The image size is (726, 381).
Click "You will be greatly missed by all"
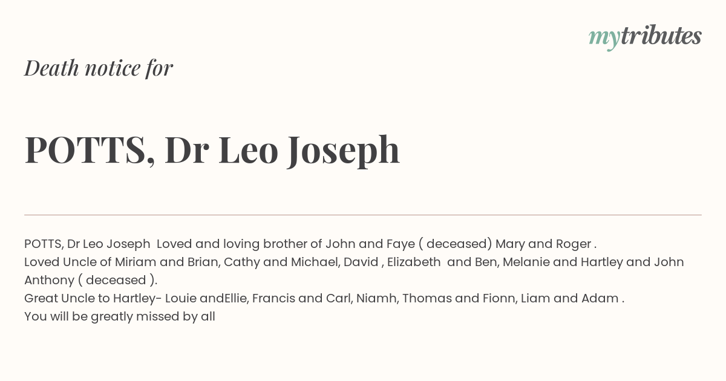click(120, 316)
